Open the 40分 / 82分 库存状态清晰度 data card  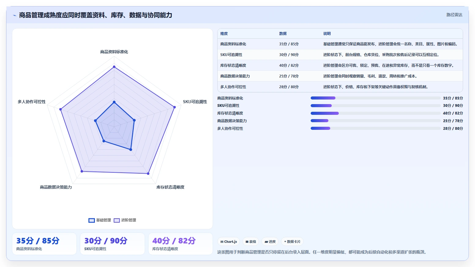pos(181,244)
